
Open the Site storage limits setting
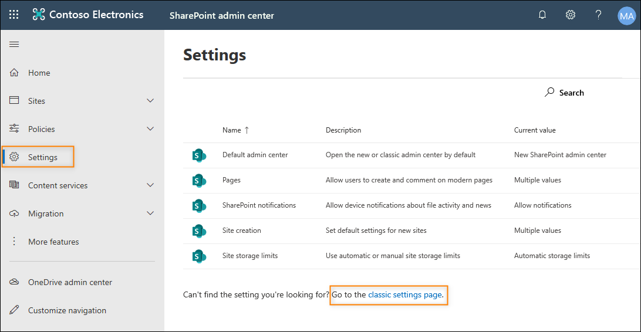pos(250,256)
